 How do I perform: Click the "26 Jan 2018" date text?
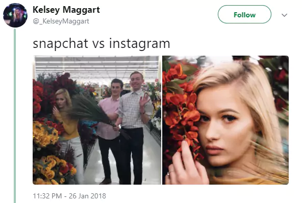(x=87, y=196)
